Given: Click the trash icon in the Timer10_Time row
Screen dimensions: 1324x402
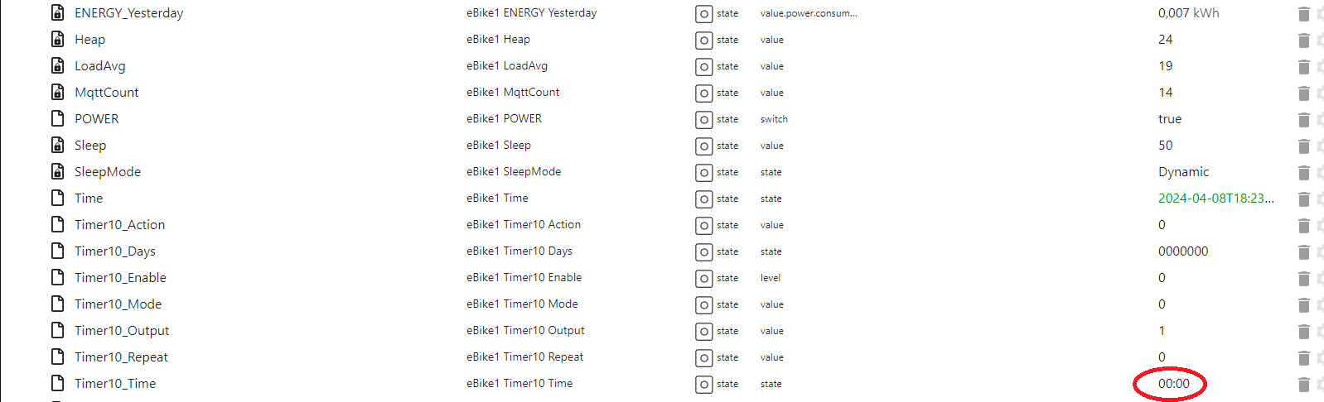Looking at the screenshot, I should tap(1303, 384).
